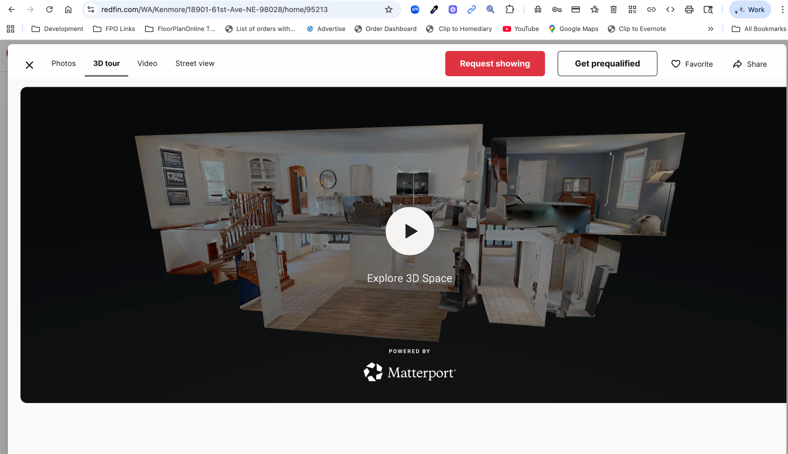
Task: Click the Share arrow icon
Action: [738, 64]
